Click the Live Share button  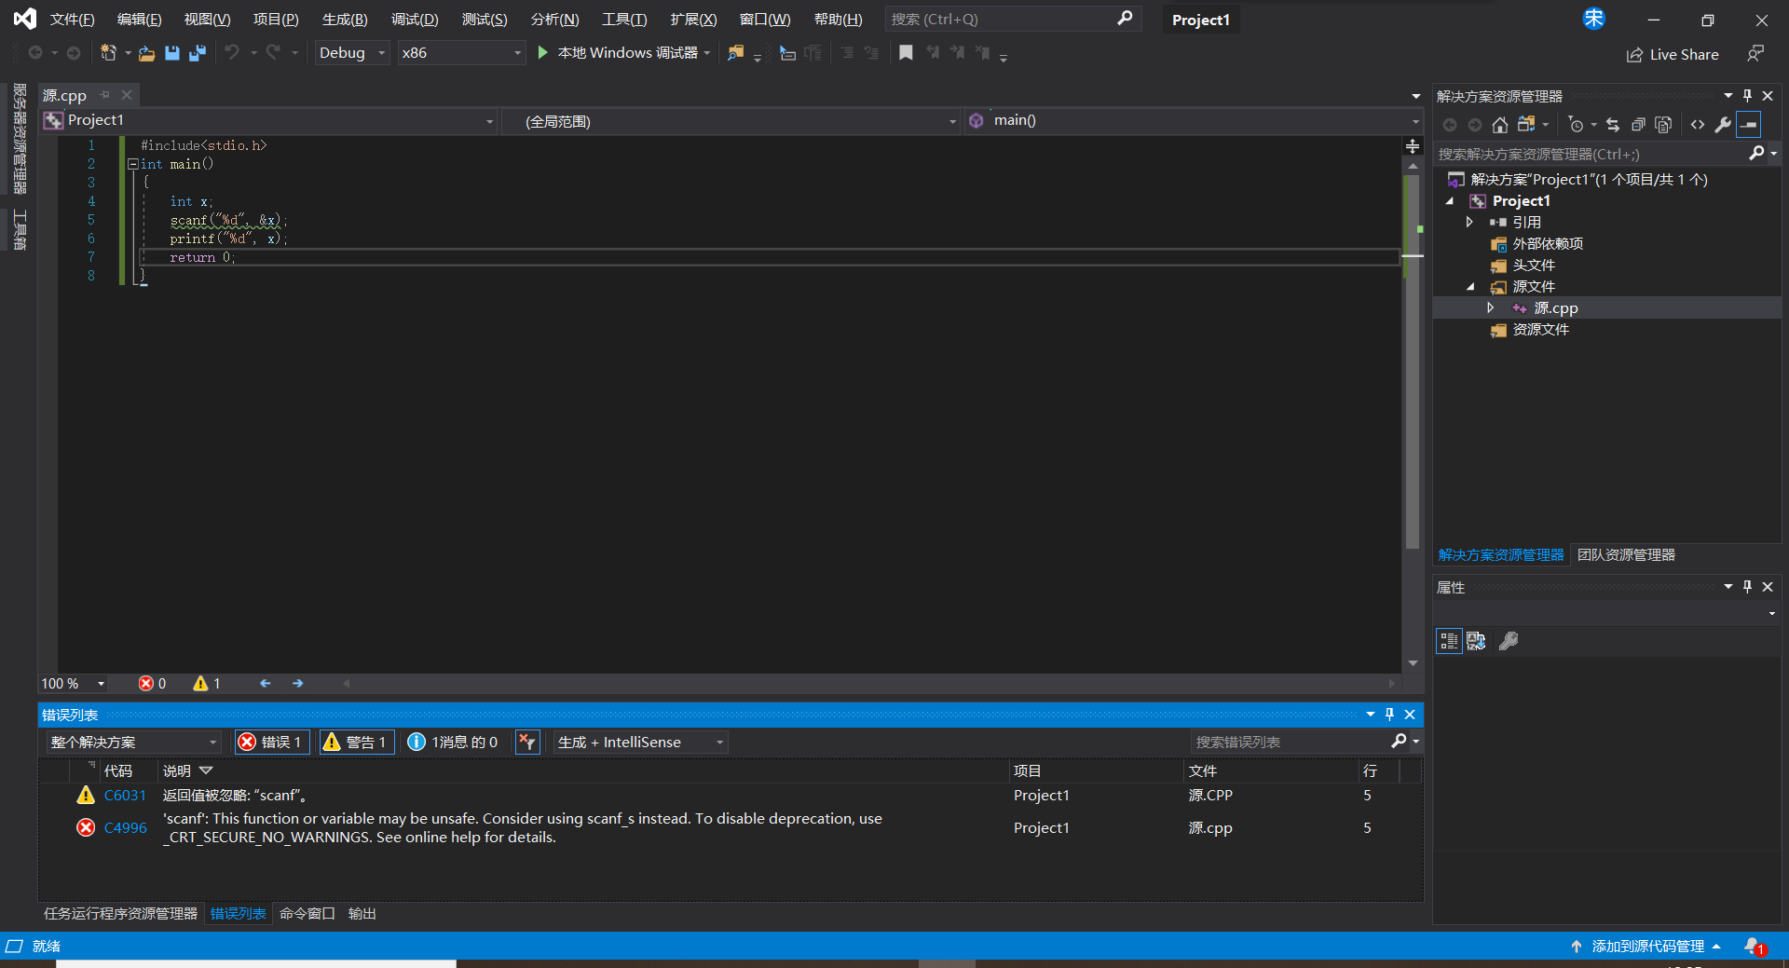pyautogui.click(x=1673, y=55)
